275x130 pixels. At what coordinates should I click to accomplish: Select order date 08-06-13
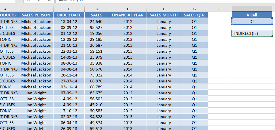point(69,63)
